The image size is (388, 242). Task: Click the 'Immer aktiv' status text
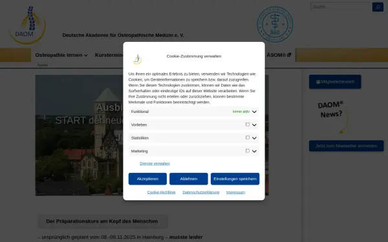(241, 112)
